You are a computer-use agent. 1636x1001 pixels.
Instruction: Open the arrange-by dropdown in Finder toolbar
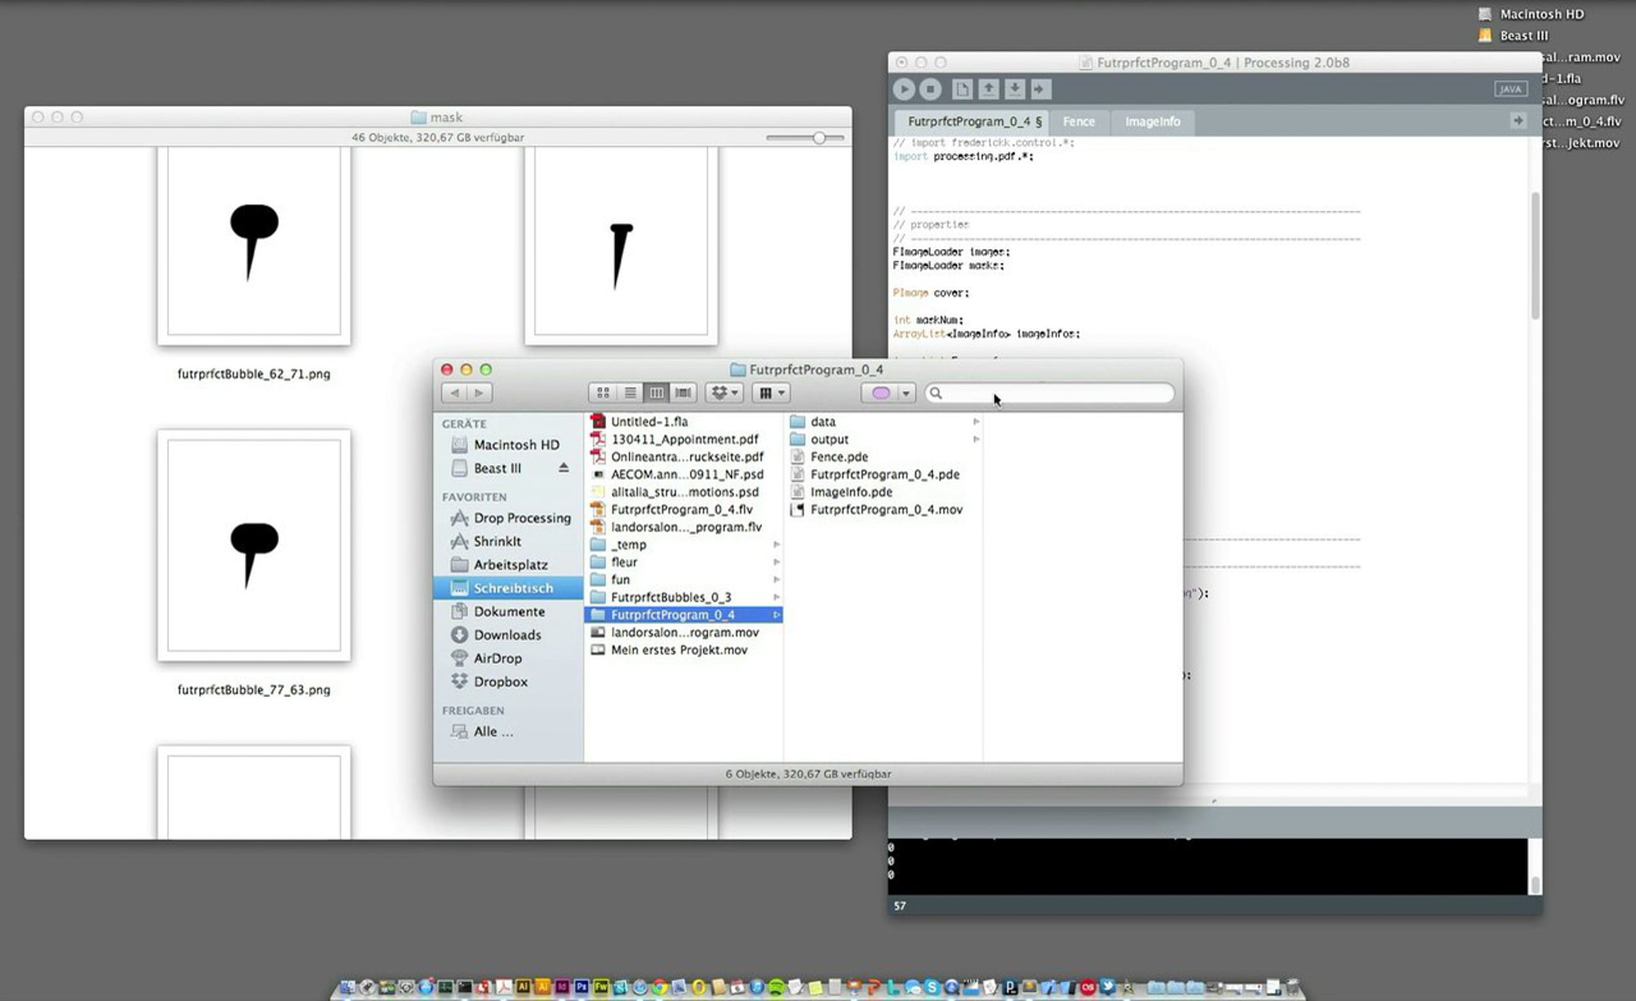772,393
